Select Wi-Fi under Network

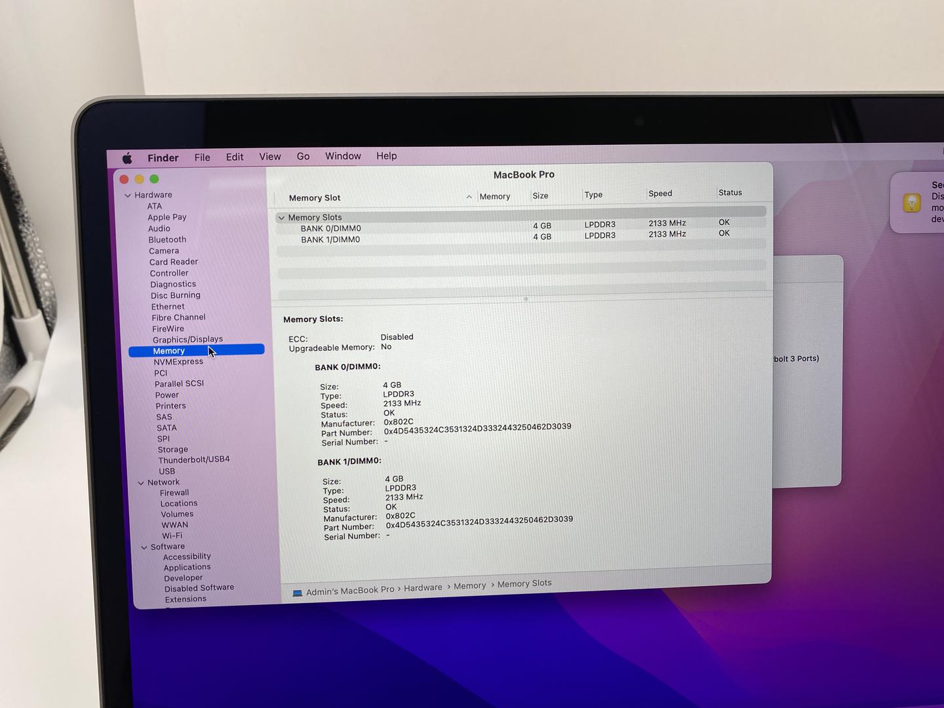coord(172,535)
